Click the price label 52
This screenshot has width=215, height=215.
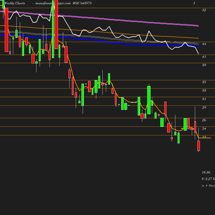[204, 10]
